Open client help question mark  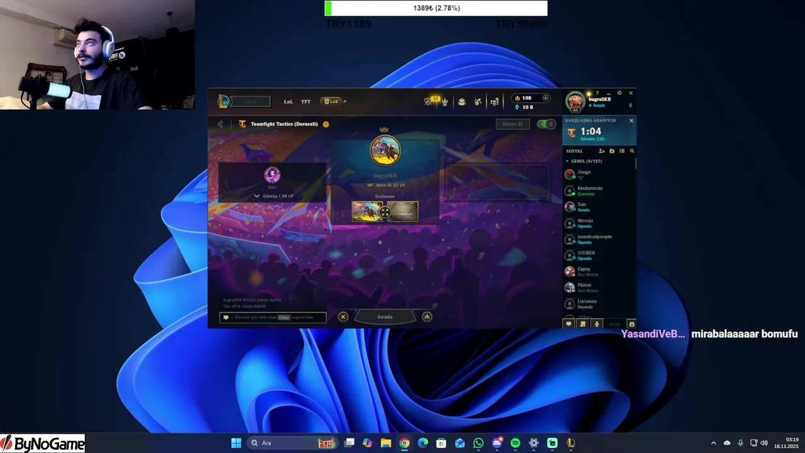click(597, 93)
